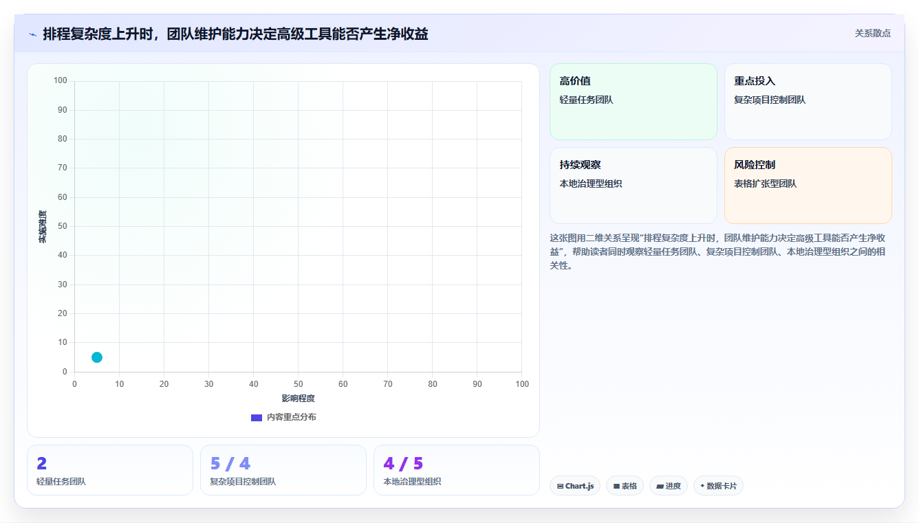Screen dimensions: 919x523
Task: Click the description paragraph starting 这张图用二维关系
Action: pyautogui.click(x=717, y=252)
